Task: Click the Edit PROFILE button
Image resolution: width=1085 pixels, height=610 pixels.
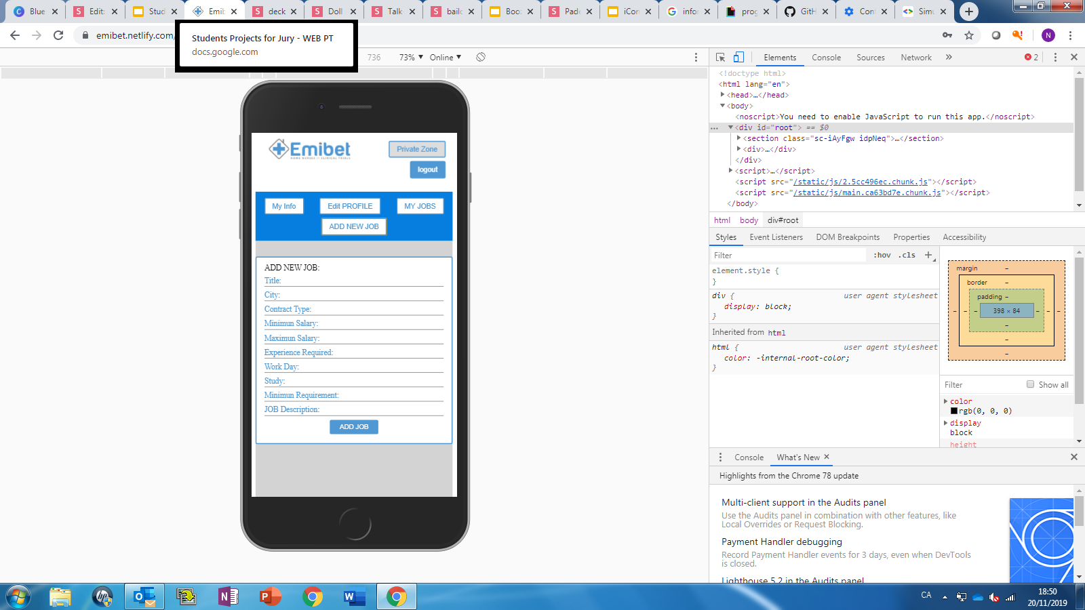Action: (350, 206)
